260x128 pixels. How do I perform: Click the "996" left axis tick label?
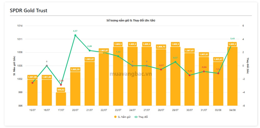tap(21, 106)
